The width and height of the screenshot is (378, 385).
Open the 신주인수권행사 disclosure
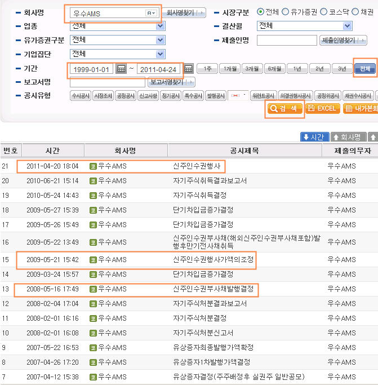(197, 166)
